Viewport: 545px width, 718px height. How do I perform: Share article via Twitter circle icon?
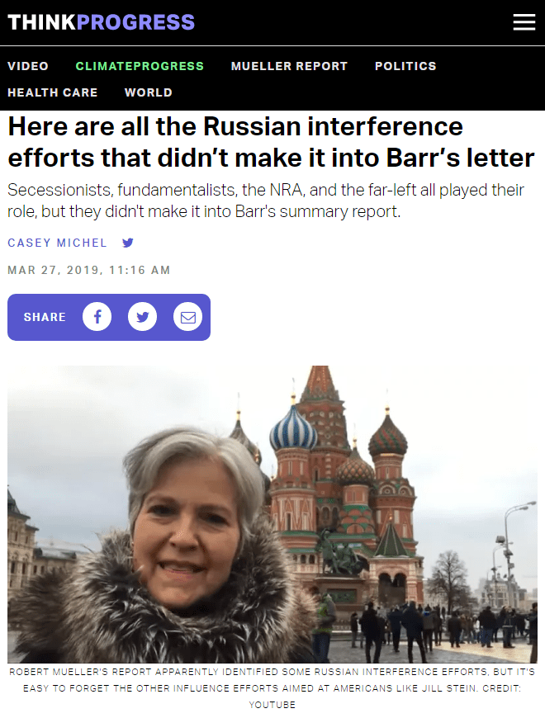pyautogui.click(x=142, y=317)
